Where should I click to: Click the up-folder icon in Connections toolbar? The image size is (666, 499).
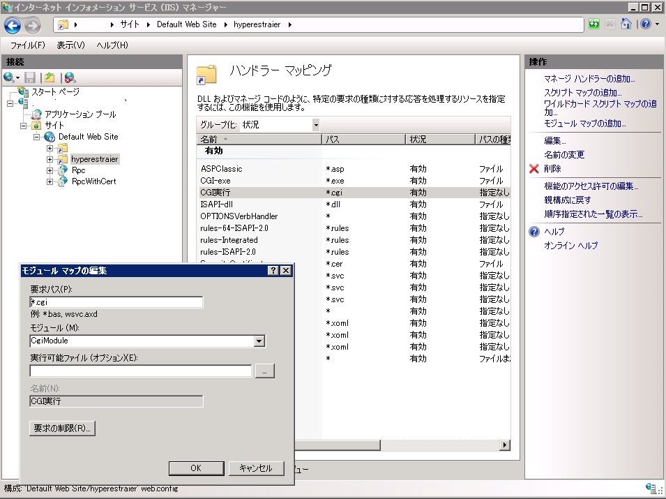50,77
